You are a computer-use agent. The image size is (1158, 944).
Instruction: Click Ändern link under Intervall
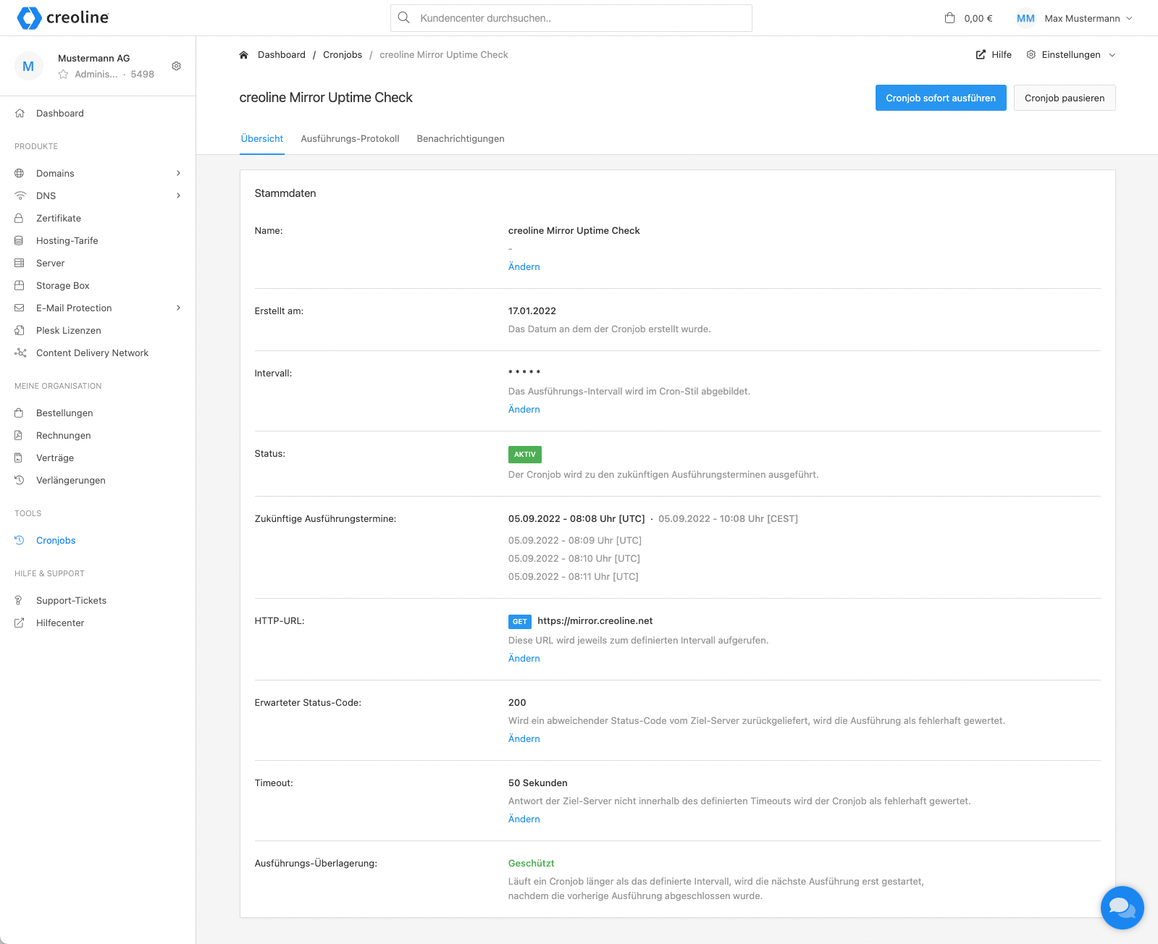pyautogui.click(x=524, y=409)
